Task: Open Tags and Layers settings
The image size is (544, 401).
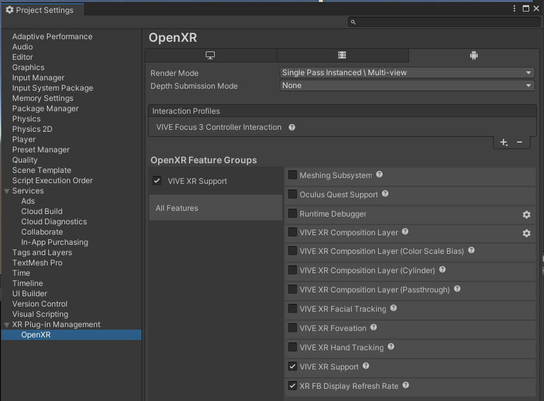Action: [42, 253]
